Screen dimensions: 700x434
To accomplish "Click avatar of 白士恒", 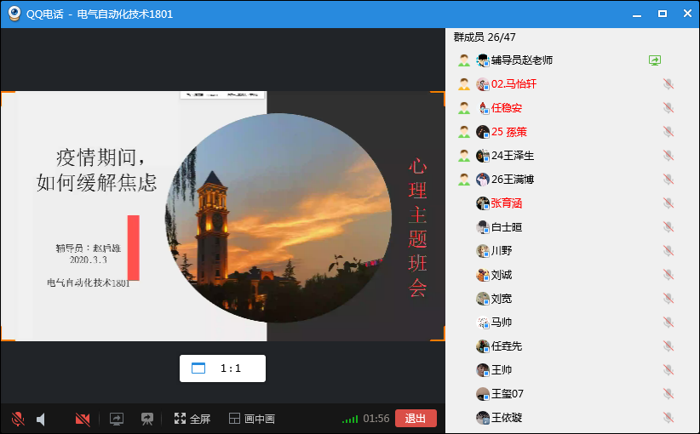I will [483, 227].
